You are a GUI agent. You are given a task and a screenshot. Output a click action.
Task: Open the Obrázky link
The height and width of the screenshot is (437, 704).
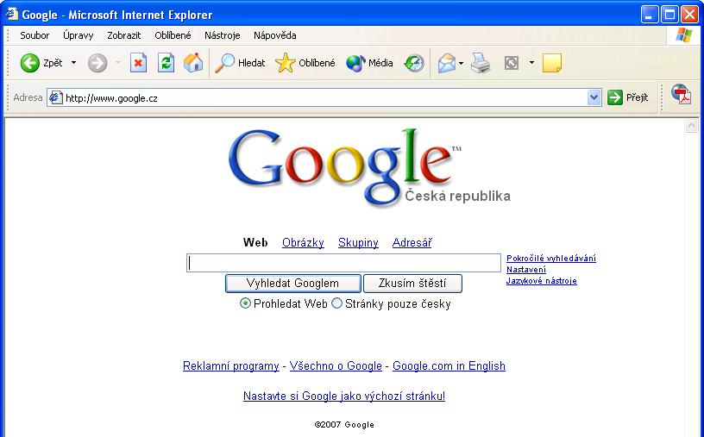(303, 243)
